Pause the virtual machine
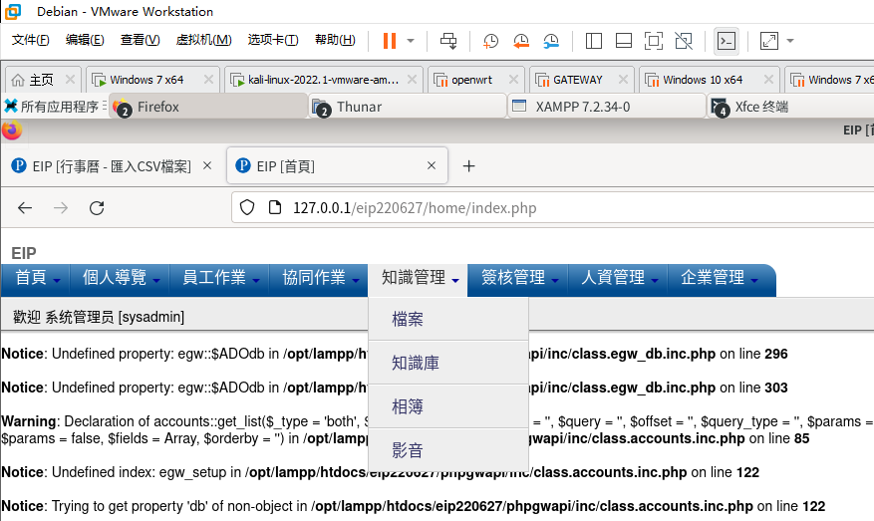This screenshot has height=521, width=874. (390, 41)
